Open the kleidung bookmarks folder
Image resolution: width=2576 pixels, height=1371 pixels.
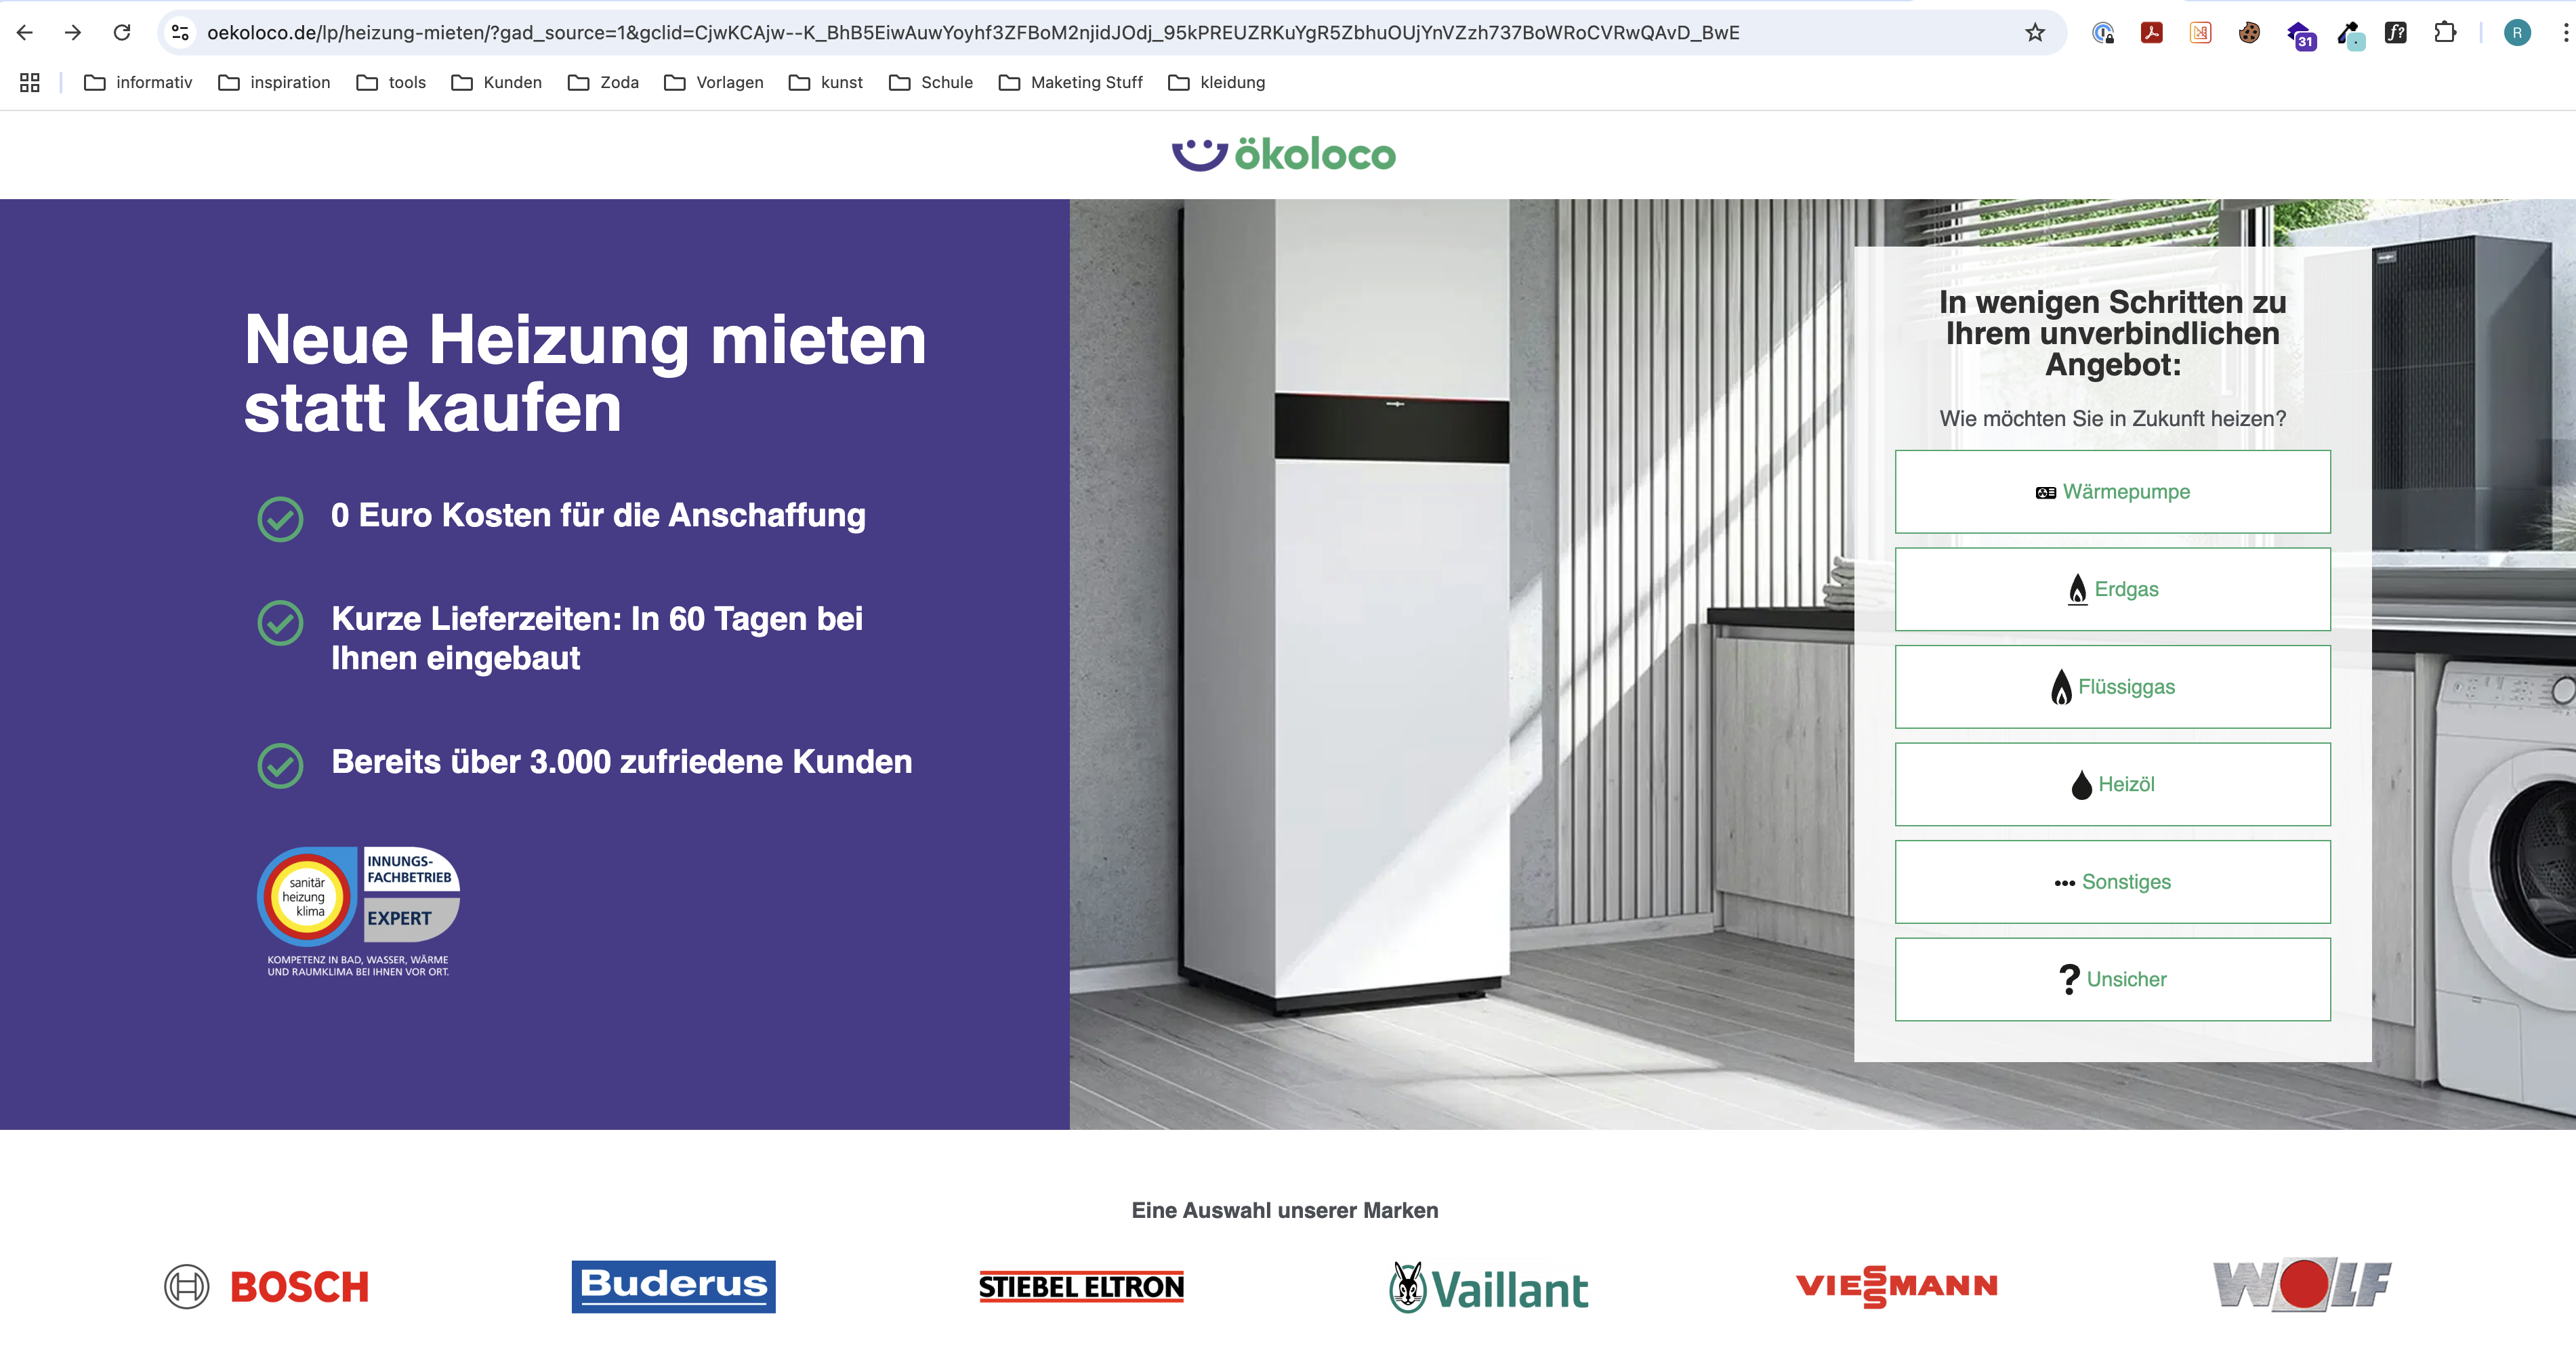coord(1217,82)
